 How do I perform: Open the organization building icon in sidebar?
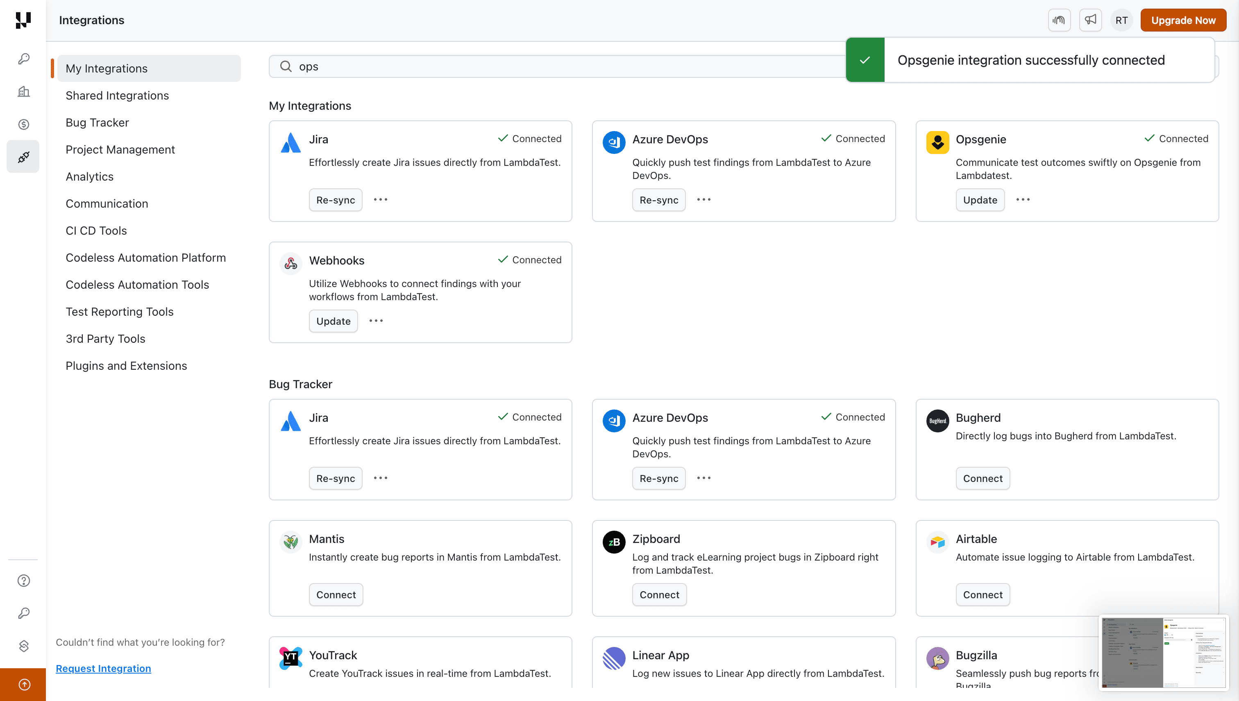(23, 91)
